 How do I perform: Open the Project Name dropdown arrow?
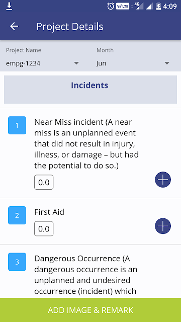pos(76,63)
